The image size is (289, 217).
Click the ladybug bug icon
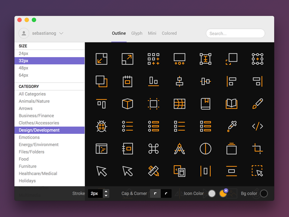click(102, 126)
